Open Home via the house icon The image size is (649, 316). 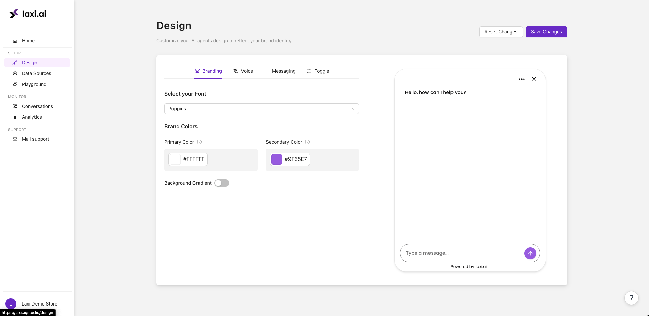[x=15, y=41]
